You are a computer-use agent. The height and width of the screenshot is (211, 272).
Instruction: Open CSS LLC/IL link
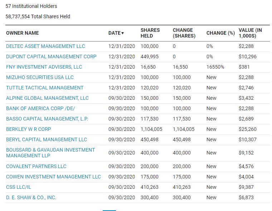[x=19, y=187]
